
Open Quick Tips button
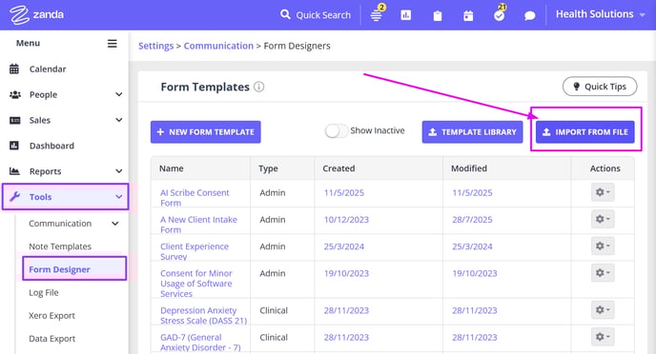(x=600, y=87)
